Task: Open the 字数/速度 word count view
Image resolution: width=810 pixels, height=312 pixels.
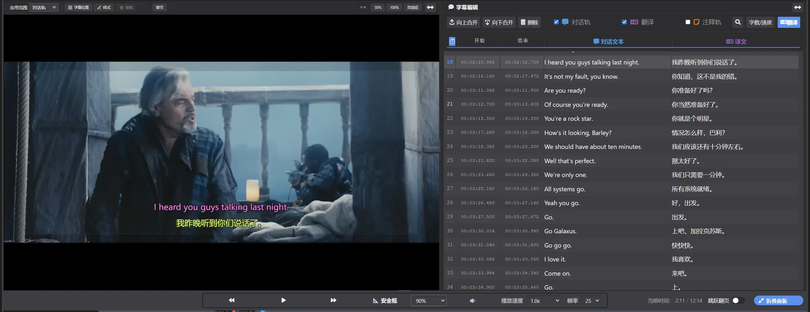Action: 760,22
